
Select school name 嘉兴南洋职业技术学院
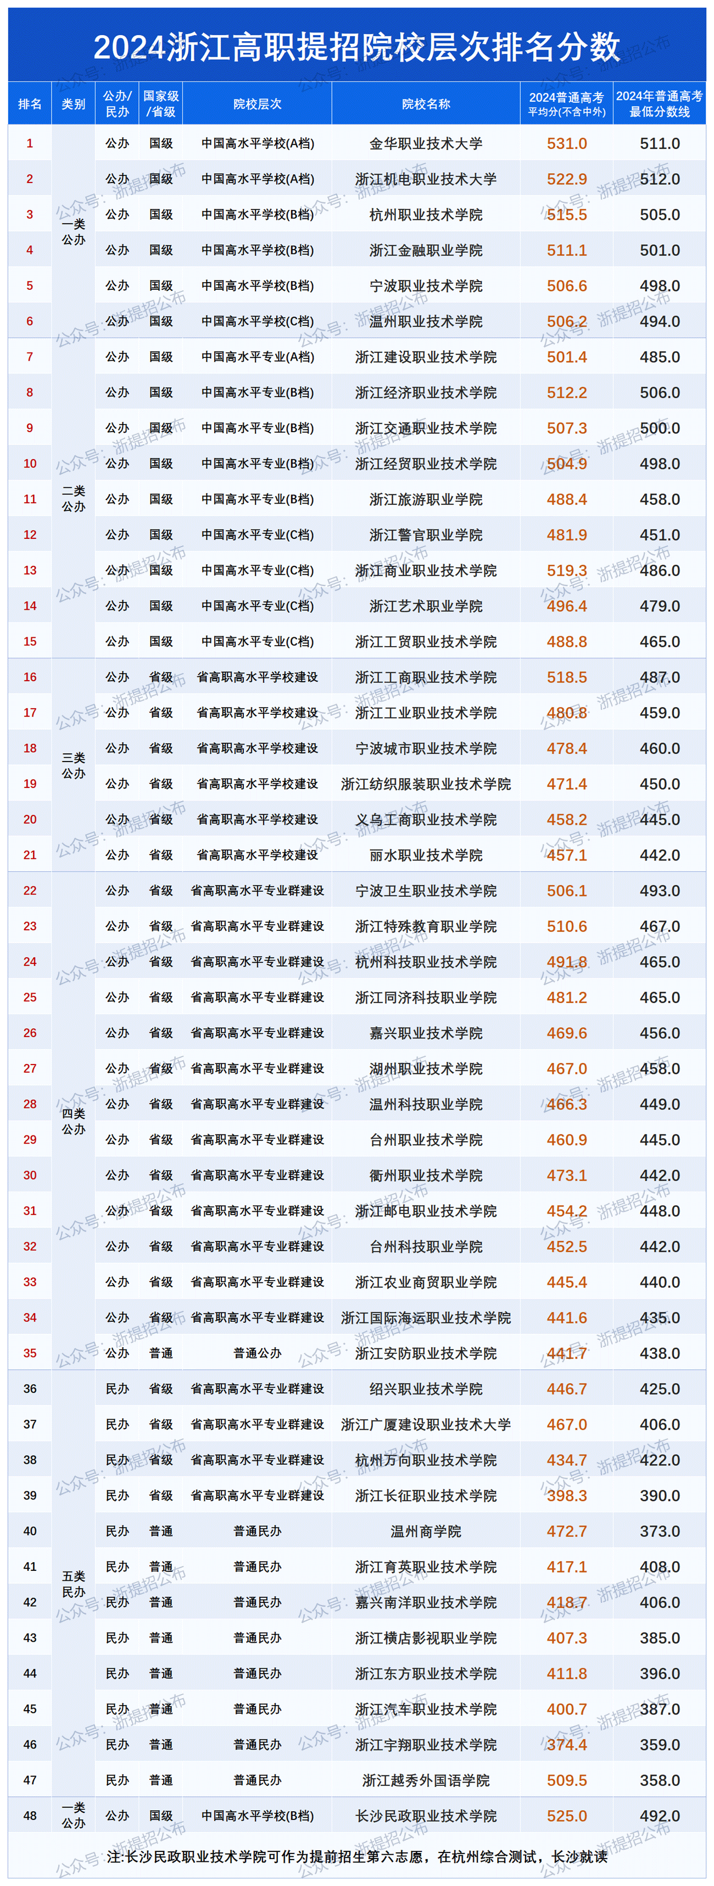[426, 1603]
